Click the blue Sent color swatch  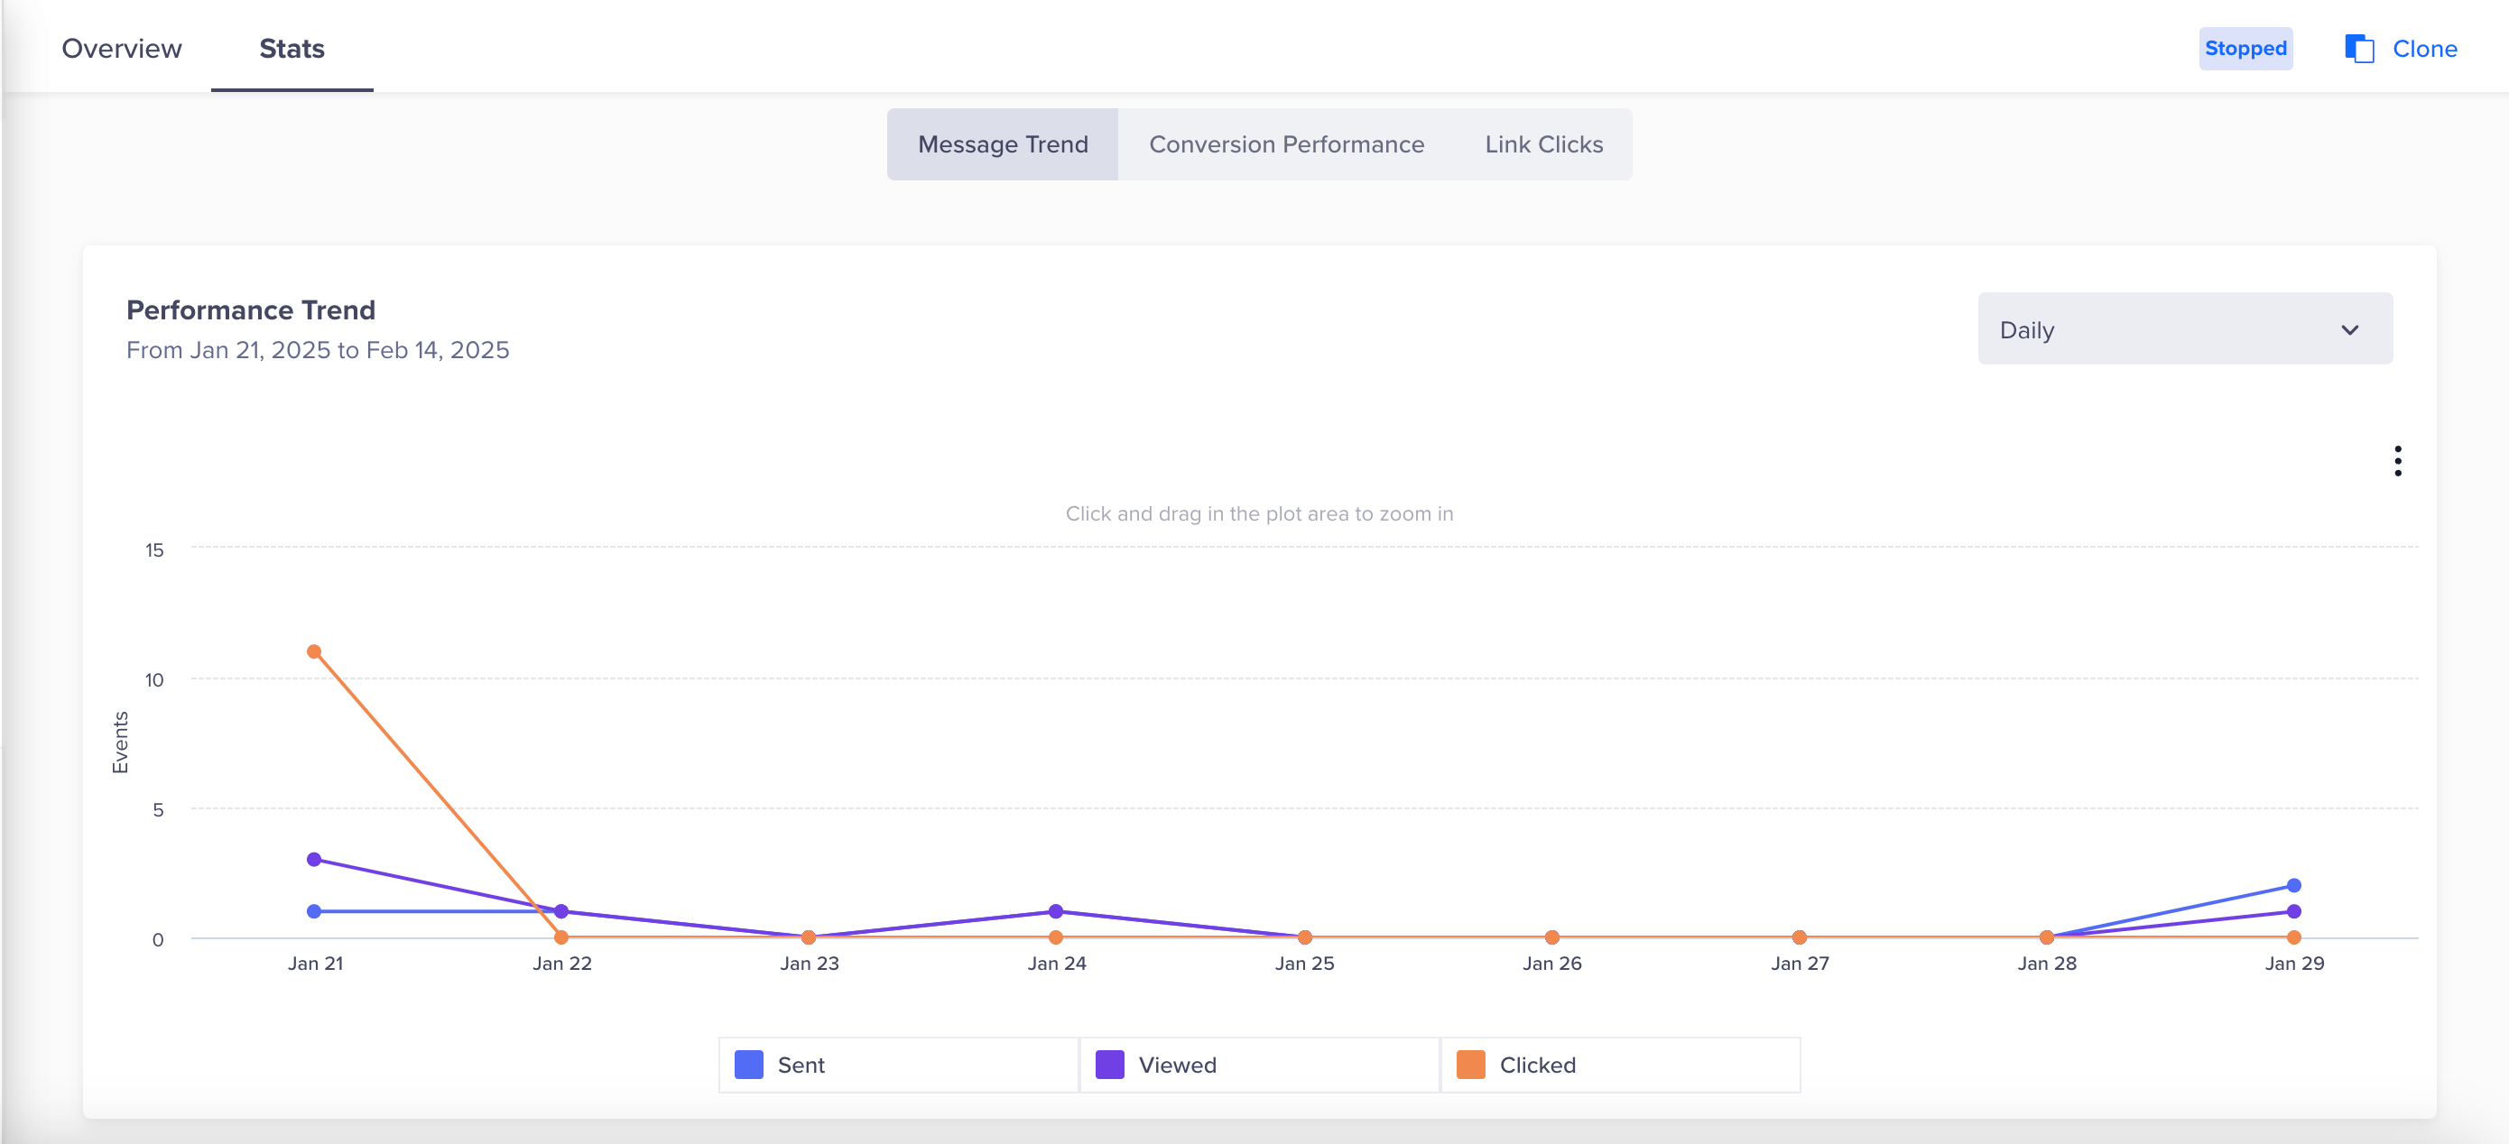[748, 1065]
